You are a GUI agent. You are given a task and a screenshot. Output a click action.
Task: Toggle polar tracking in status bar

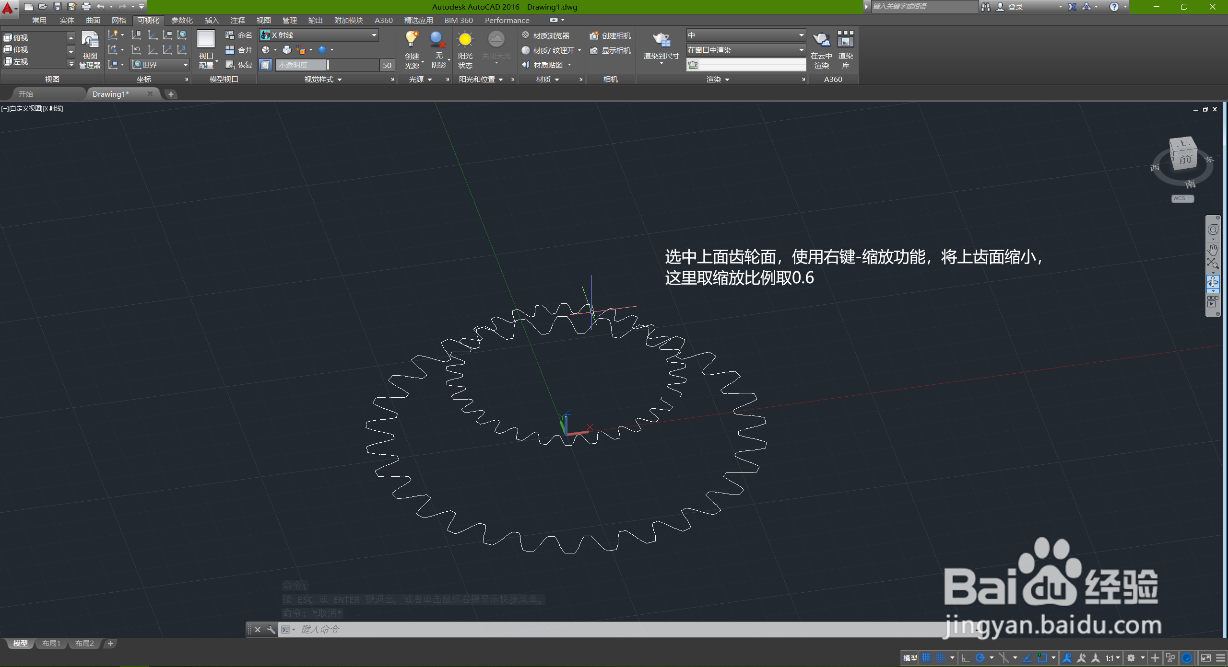click(x=980, y=658)
